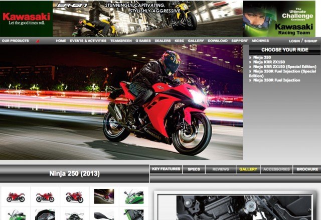Viewport: 321px width, 220px height.
Task: Open the first red Ninja side-view thumbnail
Action: click(16, 196)
